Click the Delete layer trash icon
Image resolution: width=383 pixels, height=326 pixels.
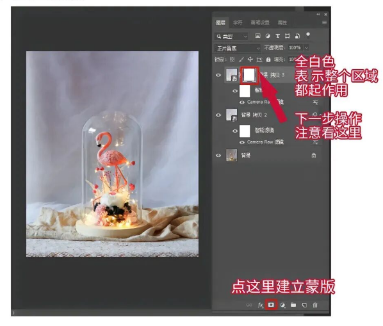(315, 305)
